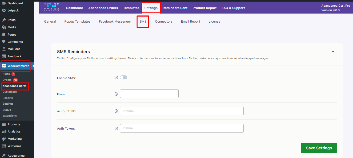Open WooCommerce Orders submenu link

tap(7, 80)
